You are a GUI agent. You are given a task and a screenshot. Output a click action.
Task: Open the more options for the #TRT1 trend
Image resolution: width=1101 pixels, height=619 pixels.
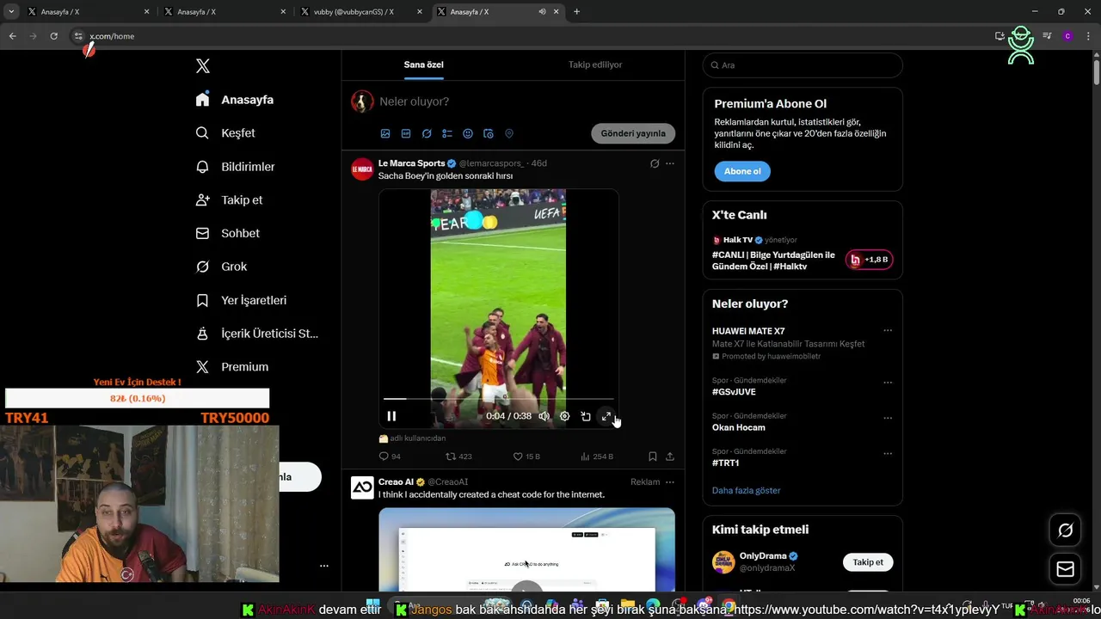[888, 454]
